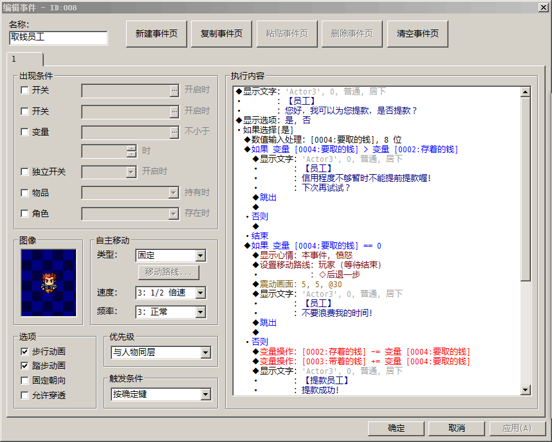
Task: Select event page tab 1
Action: (x=24, y=59)
